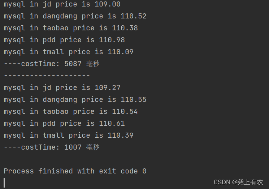269x189 pixels.
Task: Click the 'tmall price is 110.39' output line
Action: [69, 135]
